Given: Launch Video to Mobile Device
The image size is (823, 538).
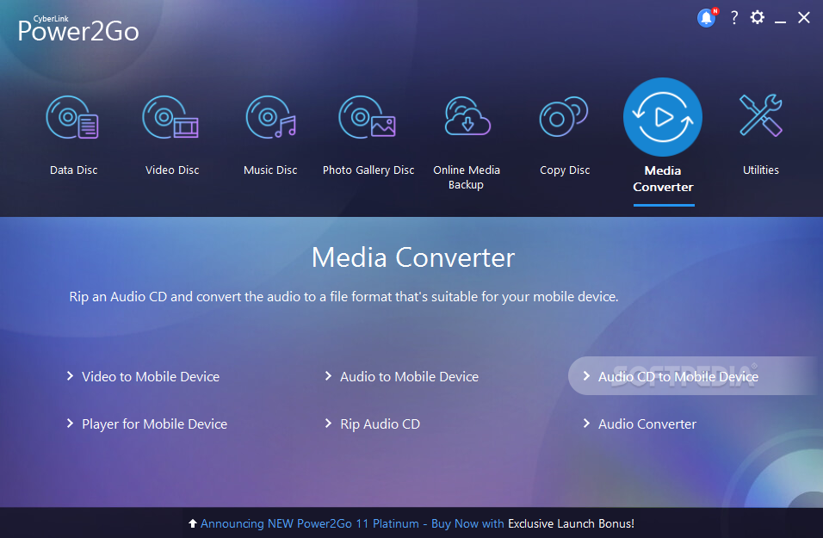Looking at the screenshot, I should (x=151, y=377).
